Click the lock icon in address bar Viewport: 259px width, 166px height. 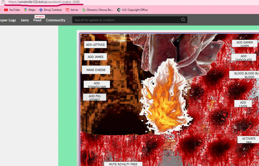pyautogui.click(x=3, y=2)
